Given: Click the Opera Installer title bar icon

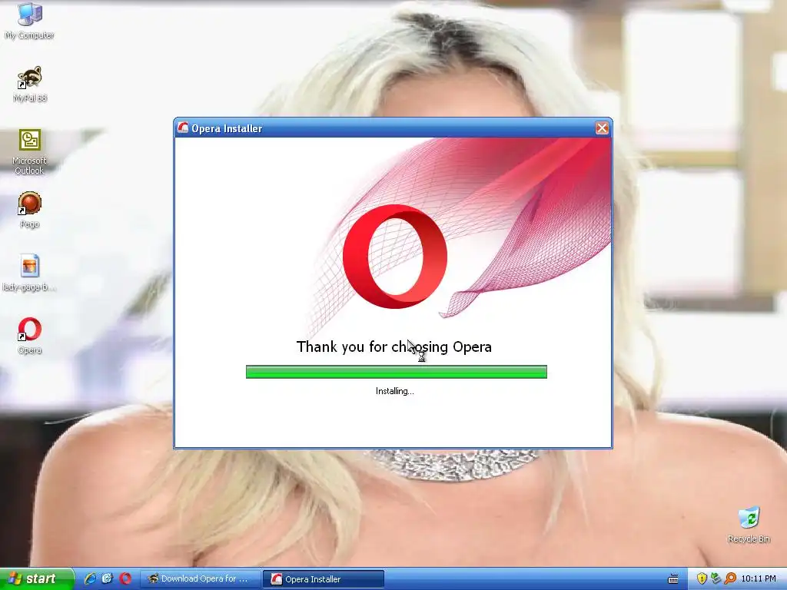Looking at the screenshot, I should (x=183, y=128).
